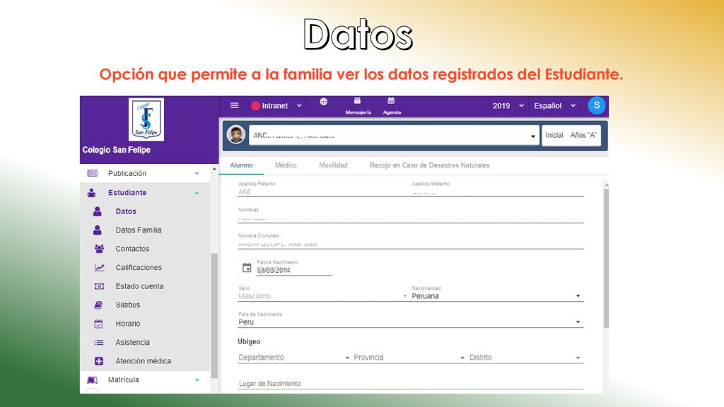Open the País de Nacimiento dropdown
Image resolution: width=724 pixels, height=407 pixels.
click(411, 322)
